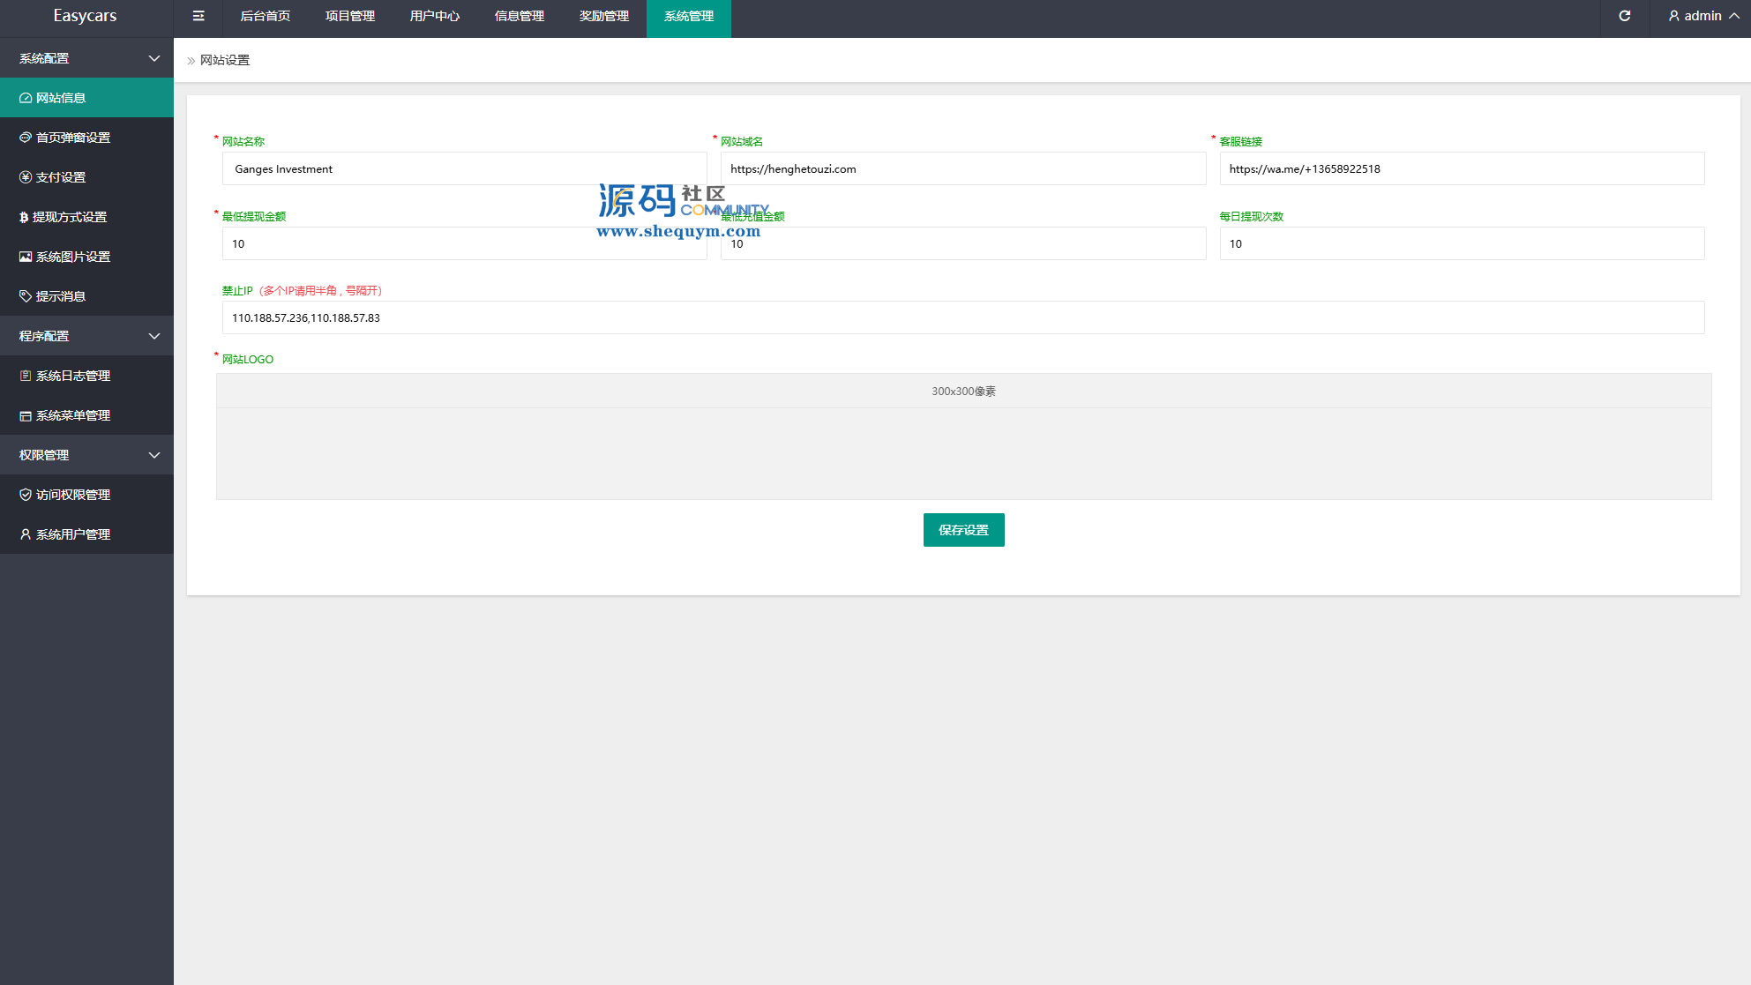Click the 禁止IP input field
This screenshot has height=985, width=1751.
point(962,317)
